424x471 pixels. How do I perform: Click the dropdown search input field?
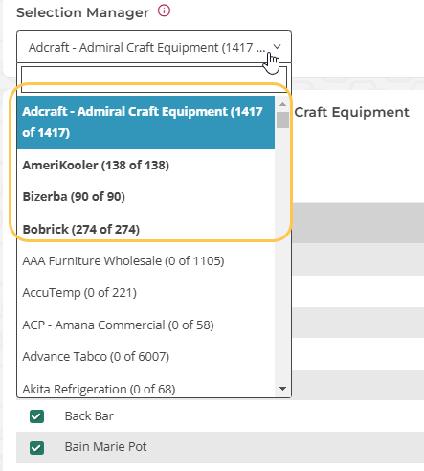(x=154, y=78)
